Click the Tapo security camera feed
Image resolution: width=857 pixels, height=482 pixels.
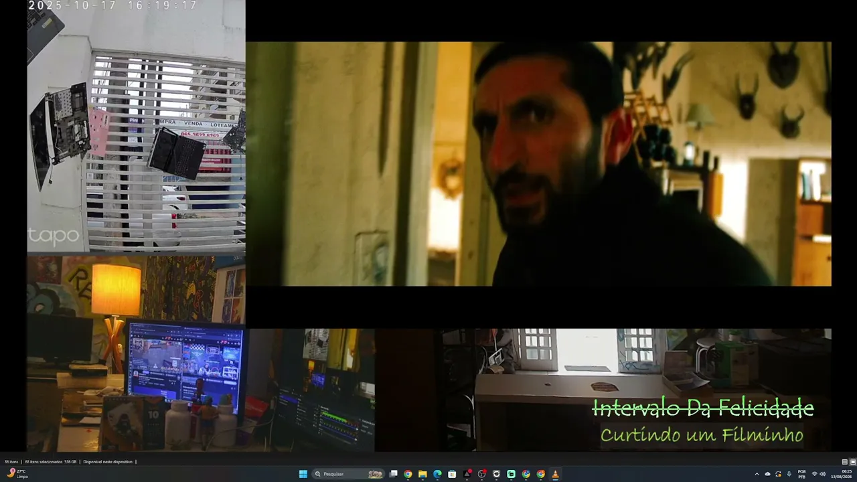pyautogui.click(x=136, y=126)
